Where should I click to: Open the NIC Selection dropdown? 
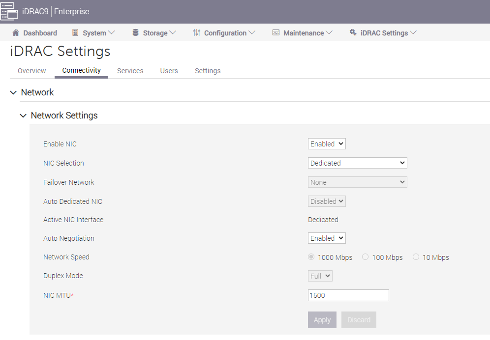[x=357, y=163]
